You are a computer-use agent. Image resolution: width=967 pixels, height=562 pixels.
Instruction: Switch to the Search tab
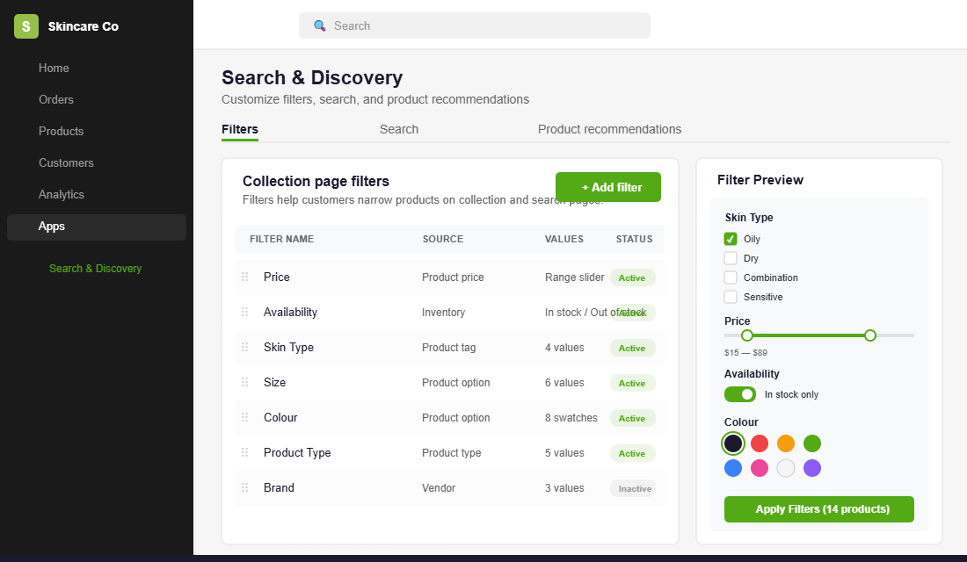[x=398, y=128]
